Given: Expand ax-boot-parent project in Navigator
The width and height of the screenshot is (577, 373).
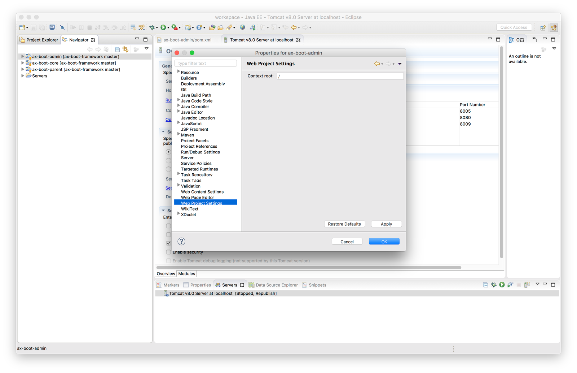Looking at the screenshot, I should (23, 69).
